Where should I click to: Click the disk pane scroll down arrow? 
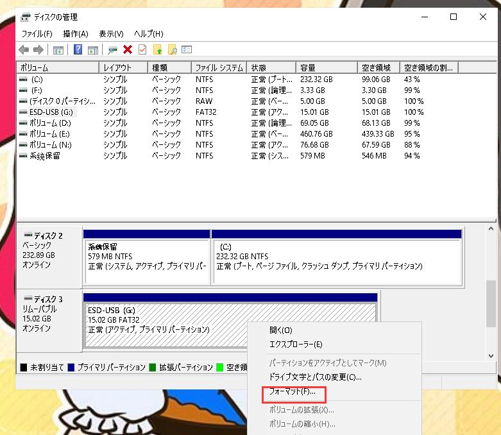coord(491,355)
